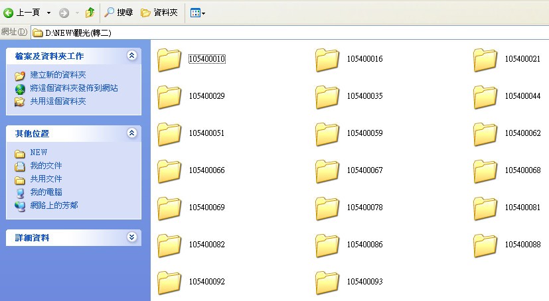The width and height of the screenshot is (549, 301).
Task: Open the forward history dropdown arrow
Action: [77, 13]
